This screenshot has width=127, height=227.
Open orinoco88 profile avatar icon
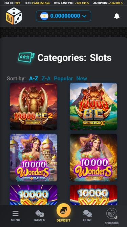pyautogui.click(x=112, y=213)
